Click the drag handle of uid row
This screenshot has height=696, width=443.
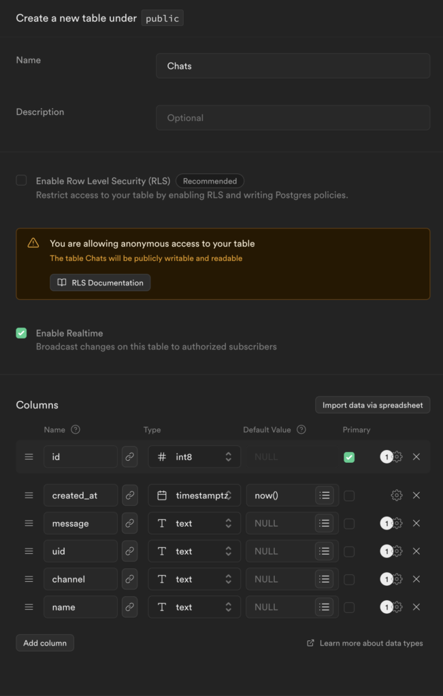point(29,551)
